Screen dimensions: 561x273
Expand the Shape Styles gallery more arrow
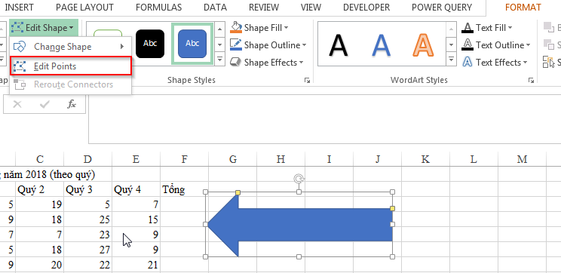point(219,59)
